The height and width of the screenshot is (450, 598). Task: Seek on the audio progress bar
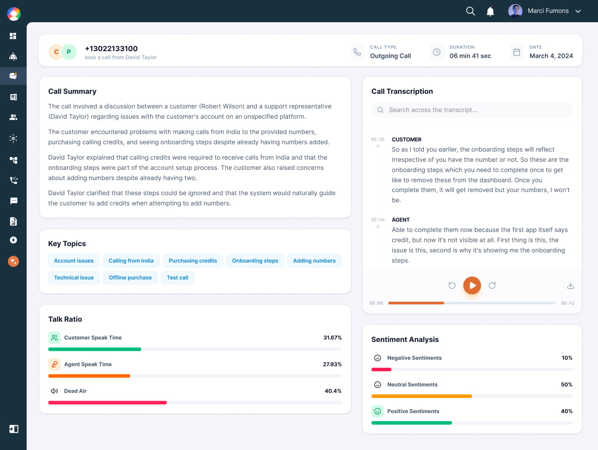[472, 303]
